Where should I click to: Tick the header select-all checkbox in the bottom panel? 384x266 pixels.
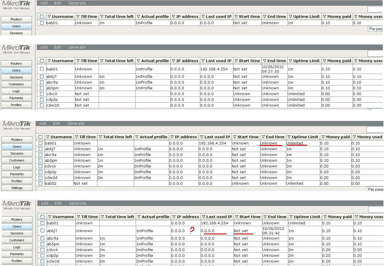click(x=42, y=217)
